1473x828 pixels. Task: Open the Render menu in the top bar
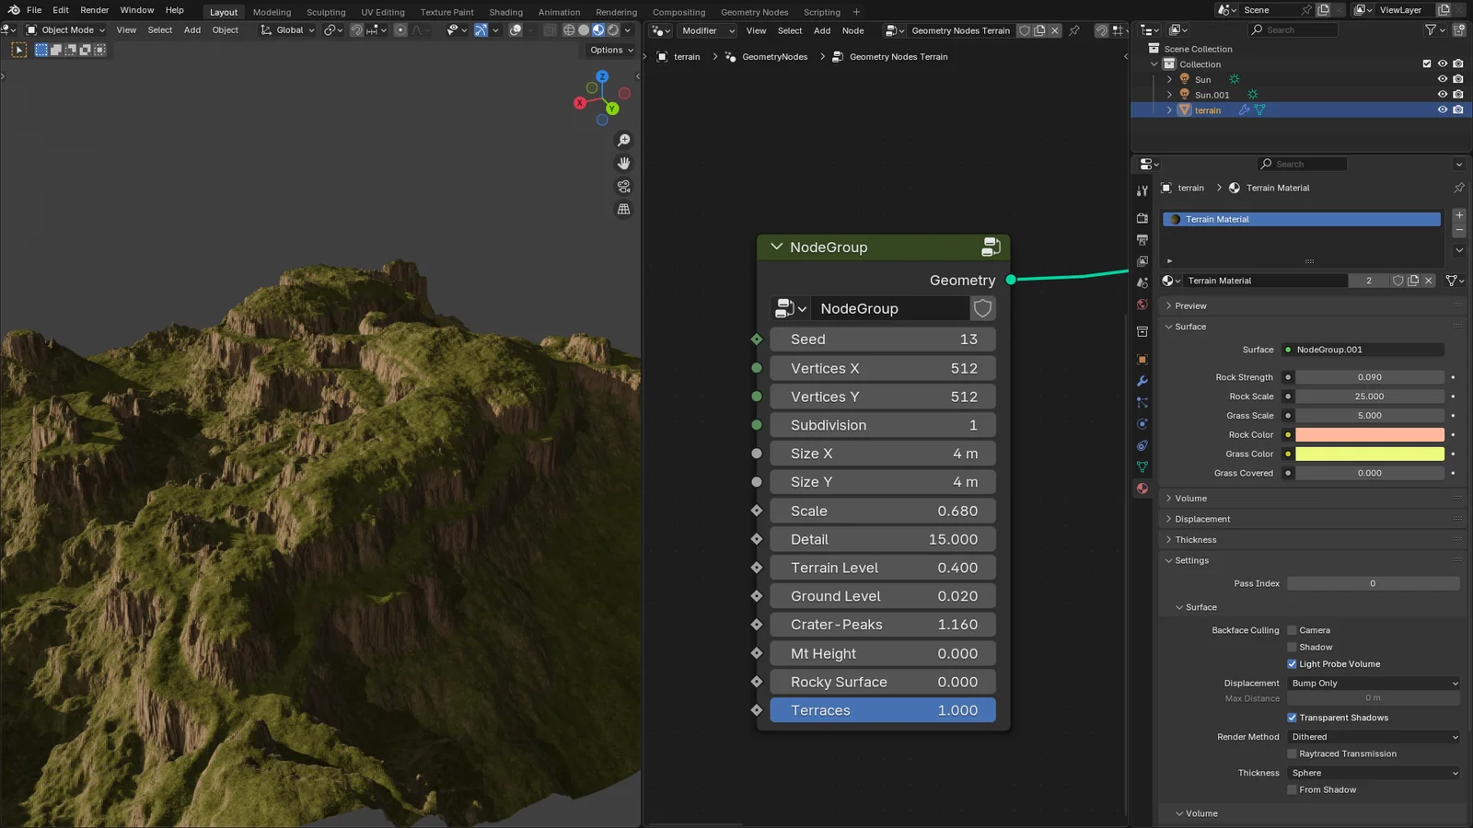94,10
